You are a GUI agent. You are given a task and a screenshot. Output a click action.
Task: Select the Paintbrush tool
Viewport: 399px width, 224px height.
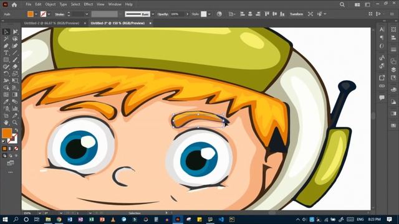pos(15,60)
